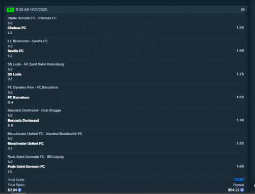
Task: Click the stake amount $2.84
Action: tap(12, 190)
